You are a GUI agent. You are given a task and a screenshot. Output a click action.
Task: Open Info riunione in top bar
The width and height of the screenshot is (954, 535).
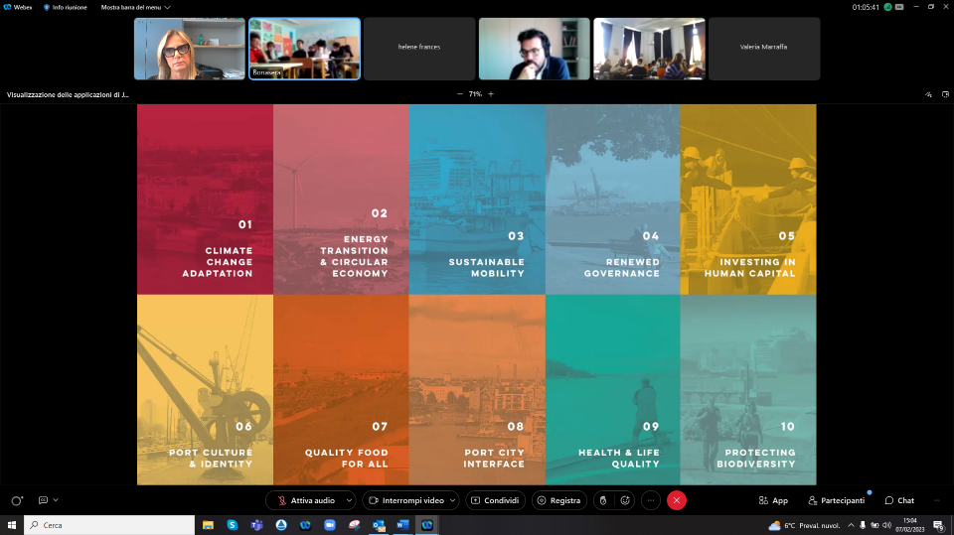pyautogui.click(x=65, y=7)
